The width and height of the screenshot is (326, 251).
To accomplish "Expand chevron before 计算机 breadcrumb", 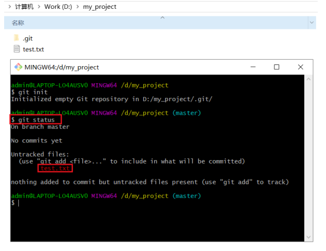I will (x=10, y=6).
